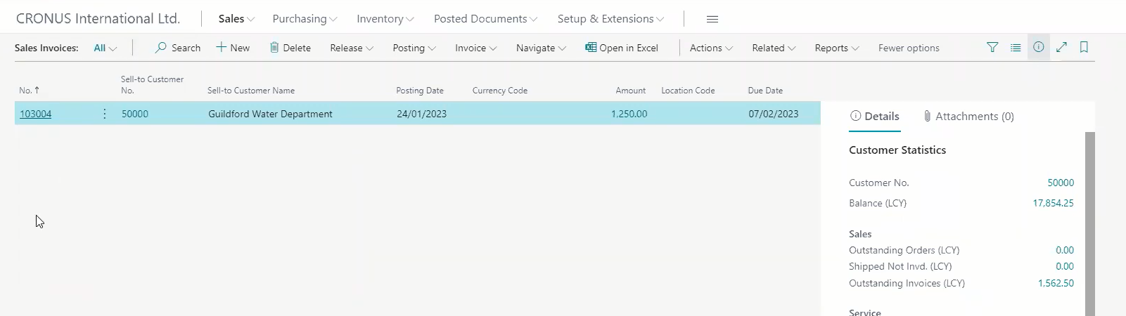This screenshot has width=1126, height=316.
Task: Click CRONUS International Ltd. company name
Action: pyautogui.click(x=98, y=18)
